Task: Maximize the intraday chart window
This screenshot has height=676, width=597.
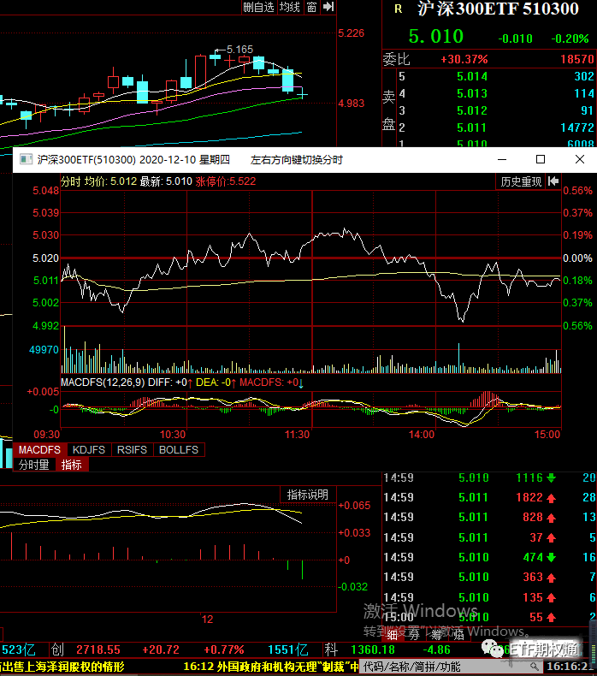Action: tap(540, 159)
